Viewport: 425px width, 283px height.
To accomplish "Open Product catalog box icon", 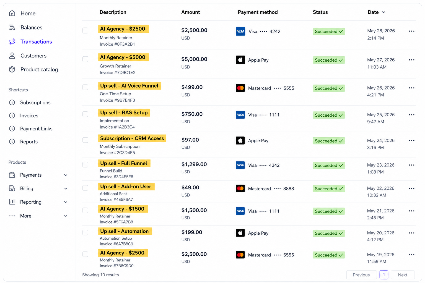I will pyautogui.click(x=12, y=69).
